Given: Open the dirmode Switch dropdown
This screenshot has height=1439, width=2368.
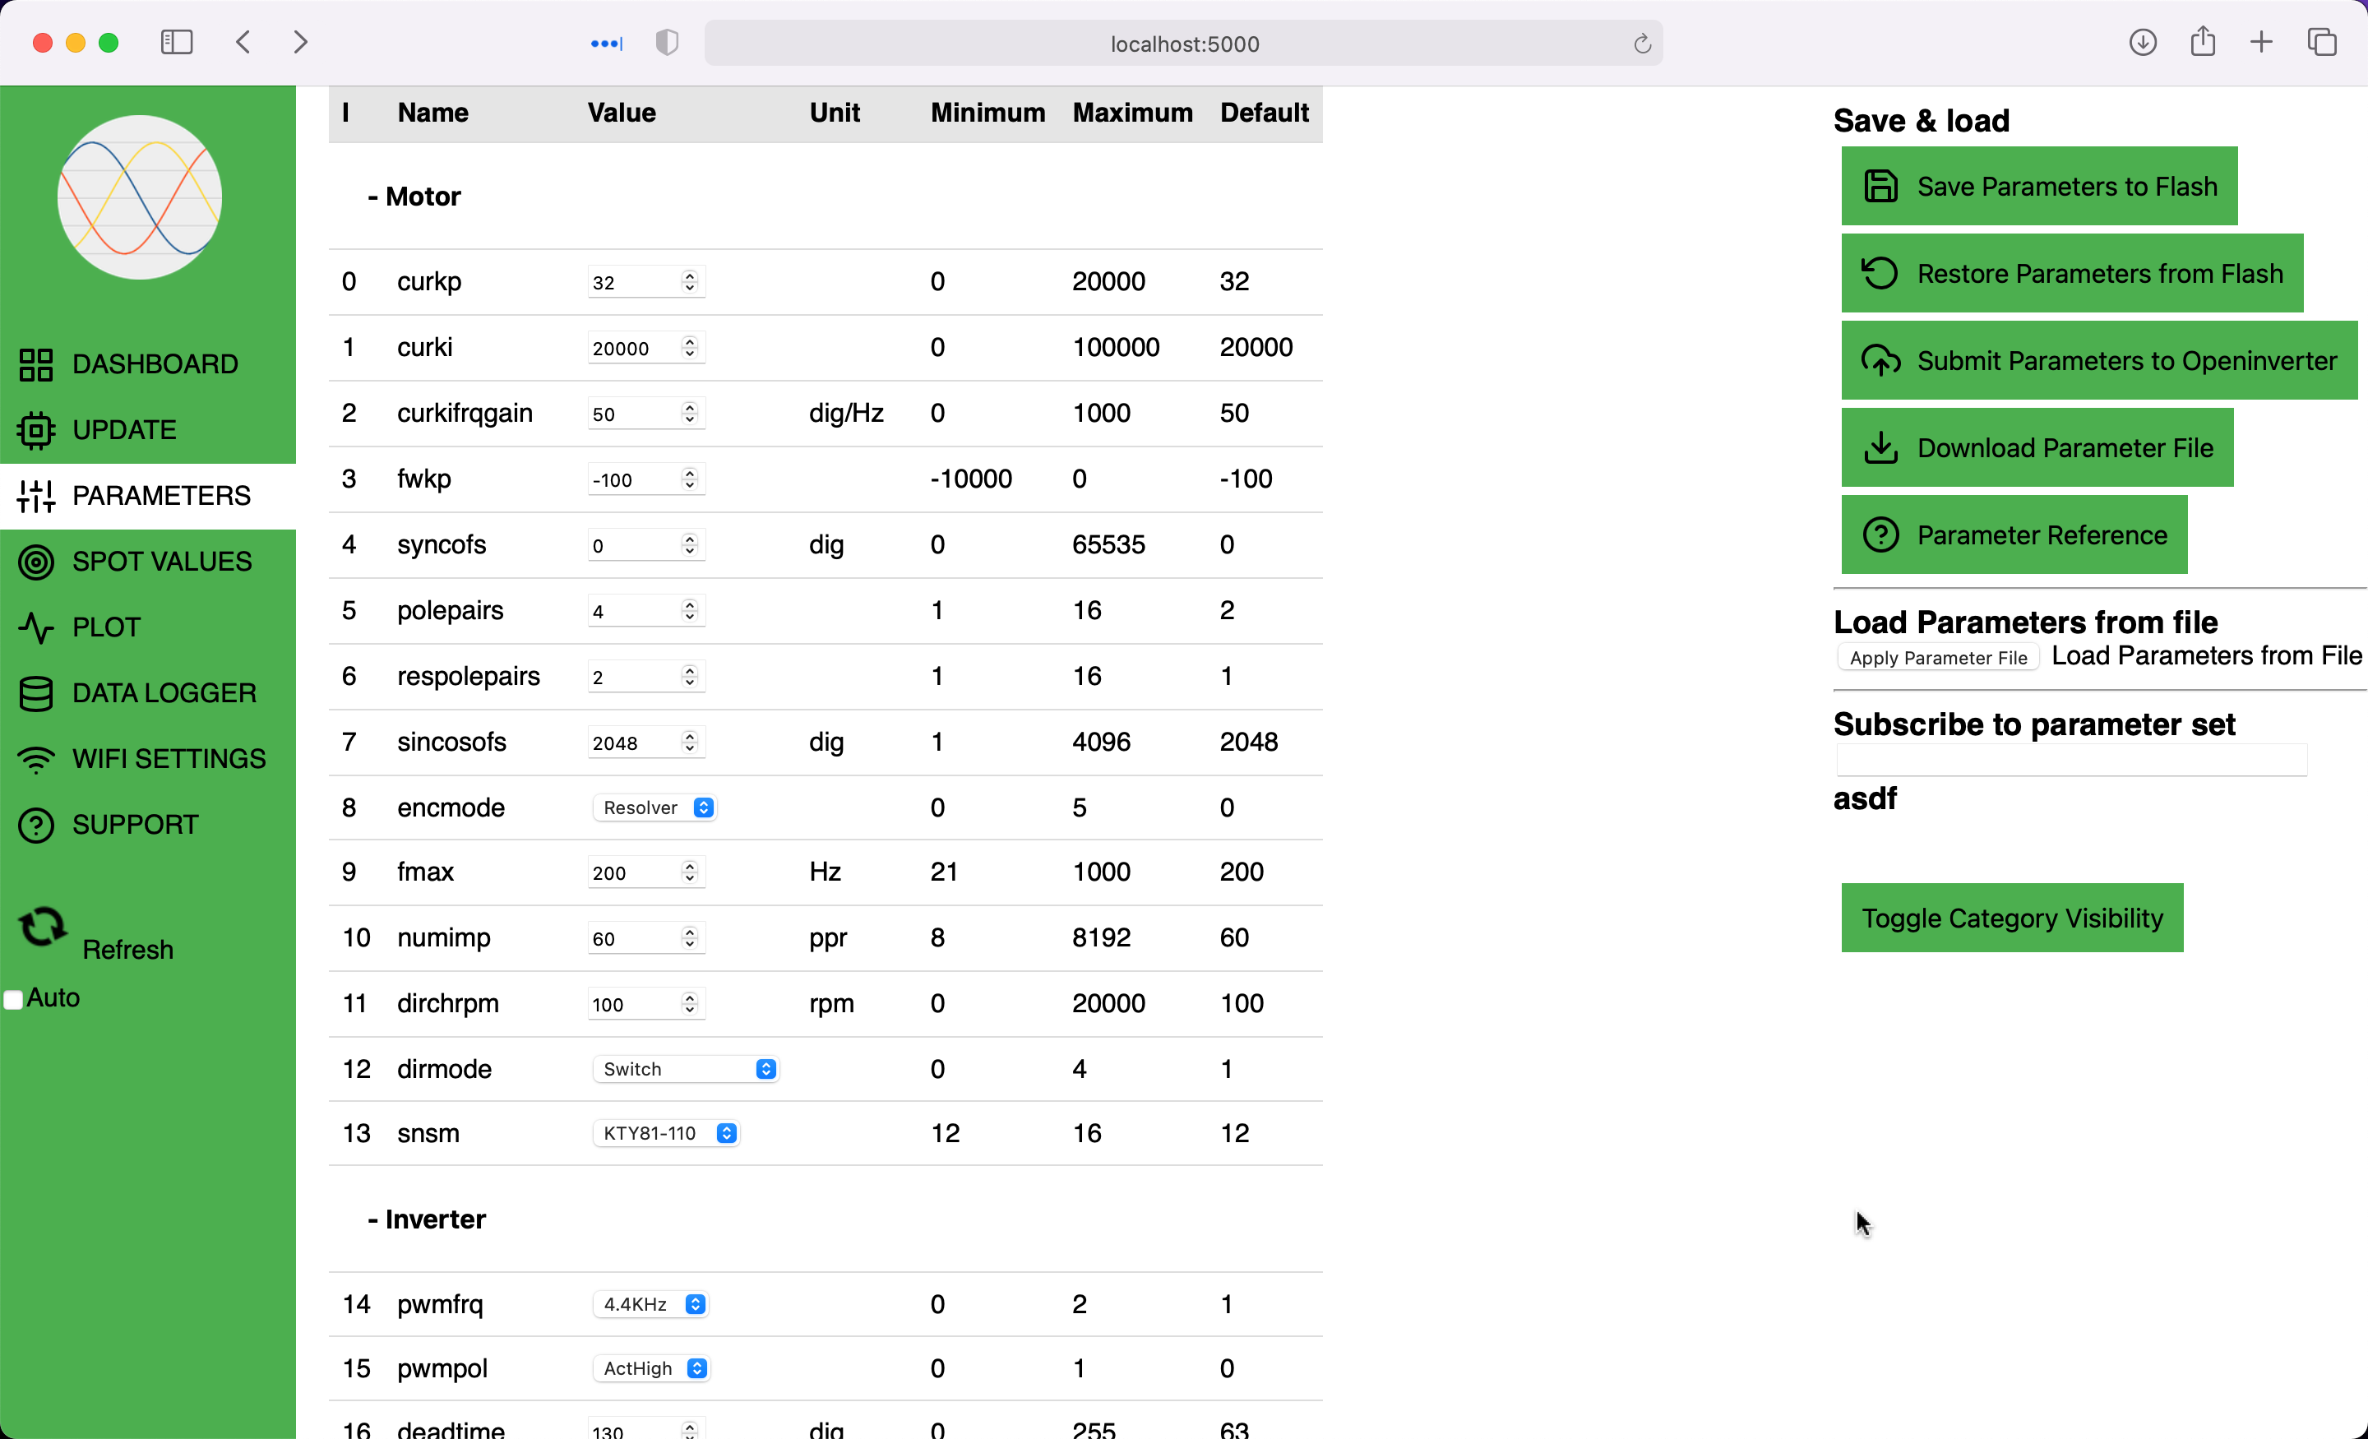Looking at the screenshot, I should click(685, 1069).
